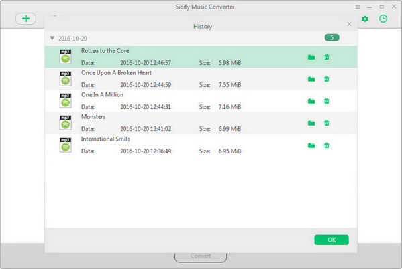Open folder for Once Upon A Broken Heart
402x269 pixels.
311,79
